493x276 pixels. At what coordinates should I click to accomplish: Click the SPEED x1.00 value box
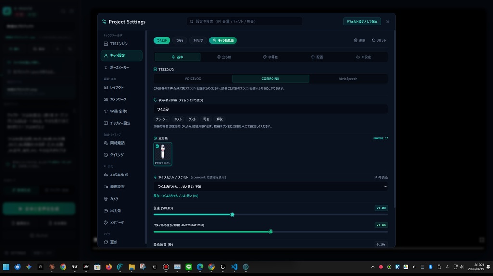(381, 208)
